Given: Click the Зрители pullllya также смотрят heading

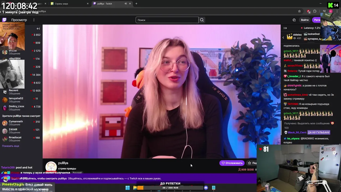Looking at the screenshot, I should pos(21,116).
